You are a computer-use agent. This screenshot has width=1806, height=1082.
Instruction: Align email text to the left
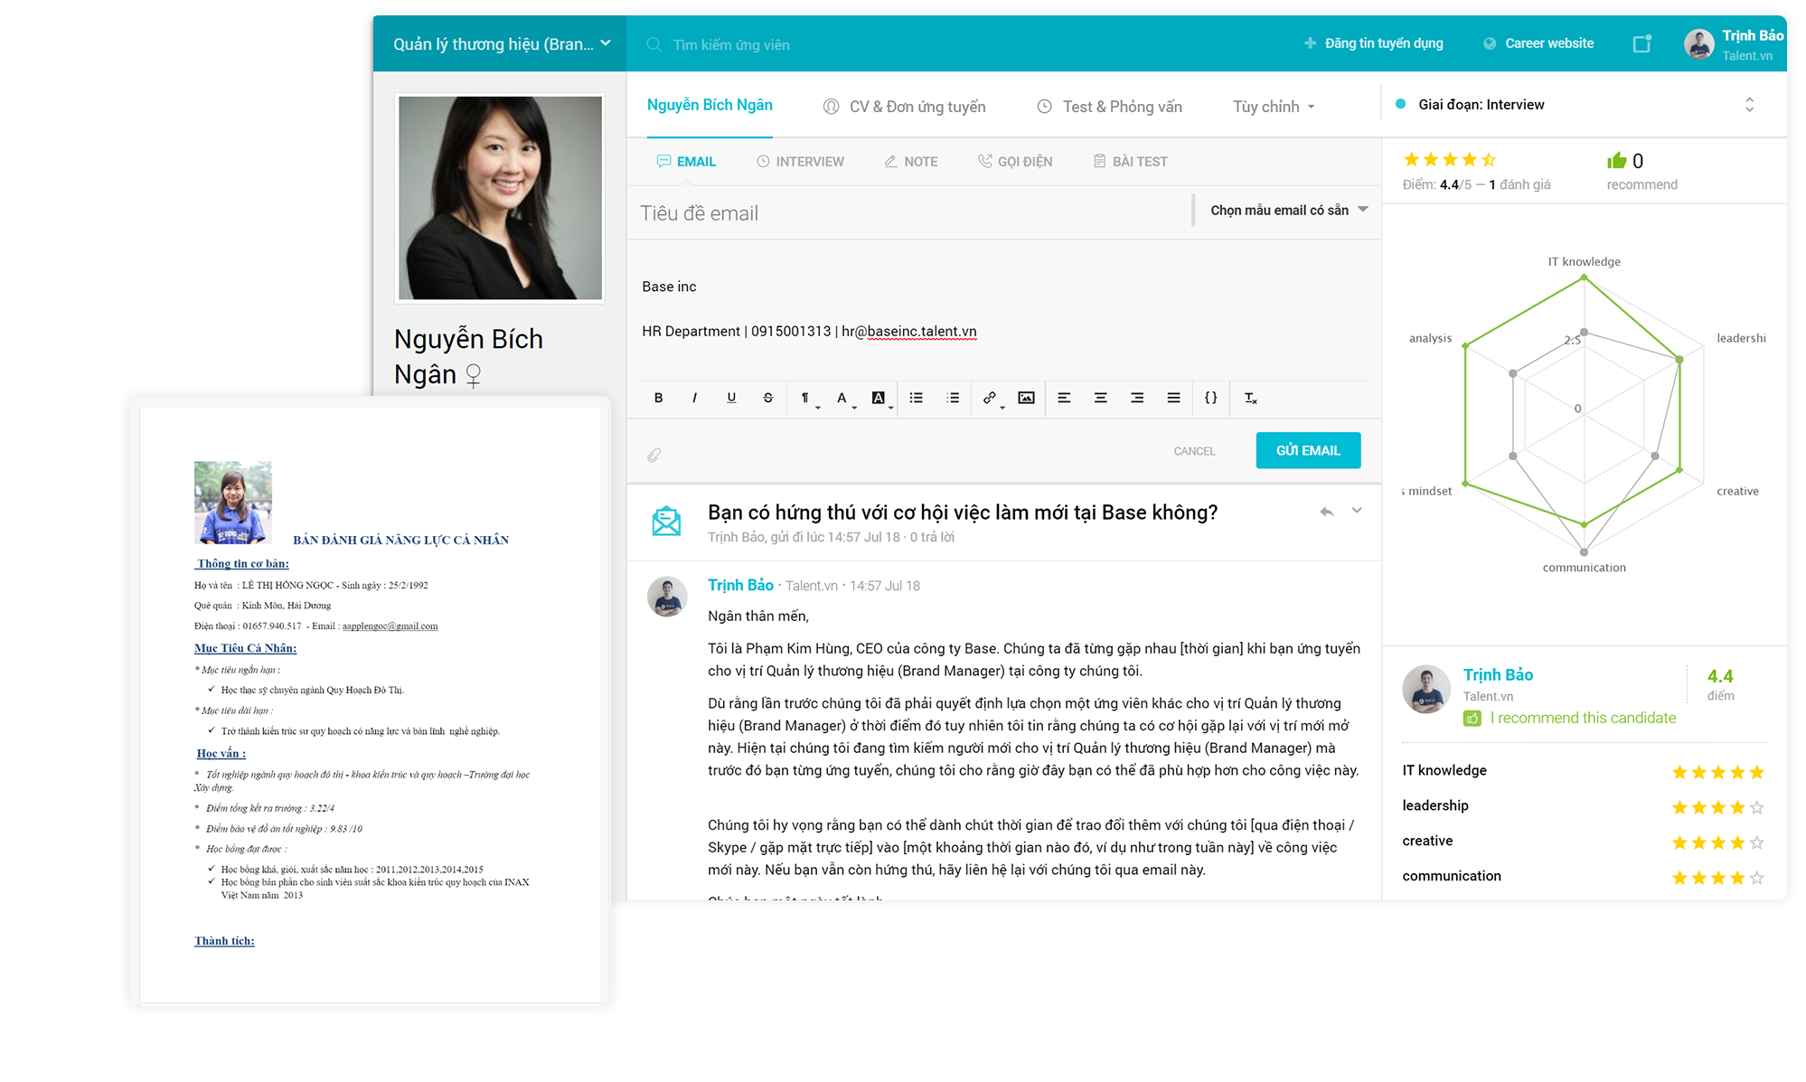coord(1064,398)
